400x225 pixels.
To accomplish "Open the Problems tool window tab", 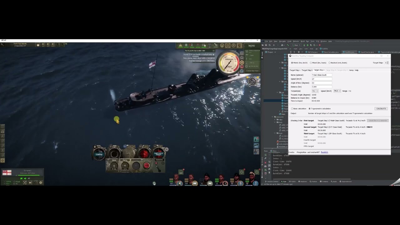I will 302,182.
